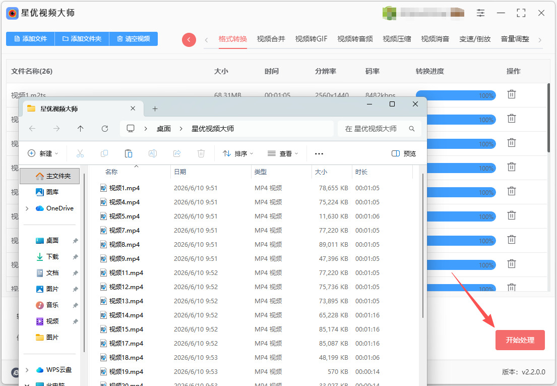Click the Rename icon in Explorer toolbar
Screen dimensions: 557x386
pos(153,153)
